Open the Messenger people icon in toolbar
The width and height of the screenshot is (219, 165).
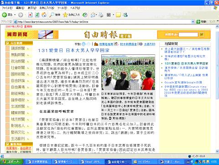(125, 15)
